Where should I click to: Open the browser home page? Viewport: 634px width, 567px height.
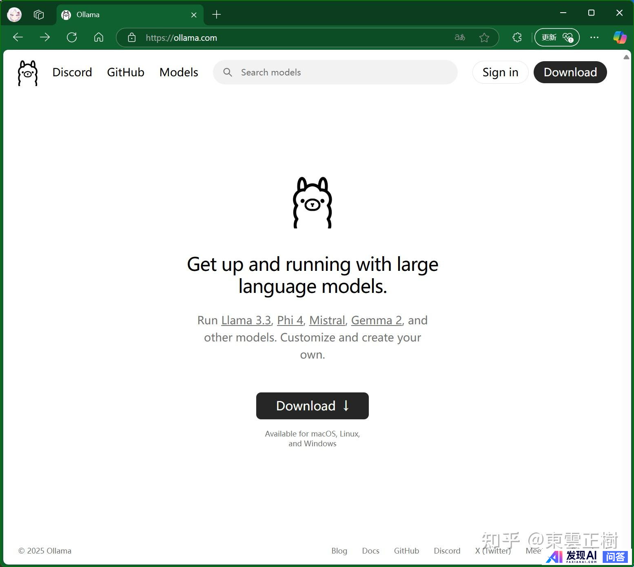(99, 38)
